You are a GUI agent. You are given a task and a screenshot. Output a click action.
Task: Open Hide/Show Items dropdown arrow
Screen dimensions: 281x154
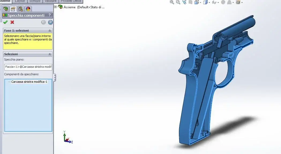(218, 2)
